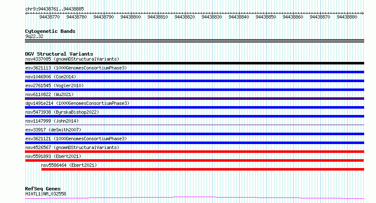Open variant nsv5473938 (ByrskaBishop2022) label
This screenshot has width=376, height=203.
pos(62,112)
